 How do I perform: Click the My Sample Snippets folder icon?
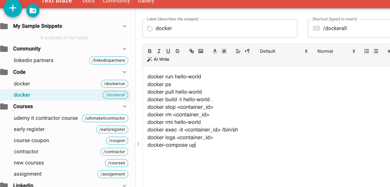pyautogui.click(x=4, y=26)
